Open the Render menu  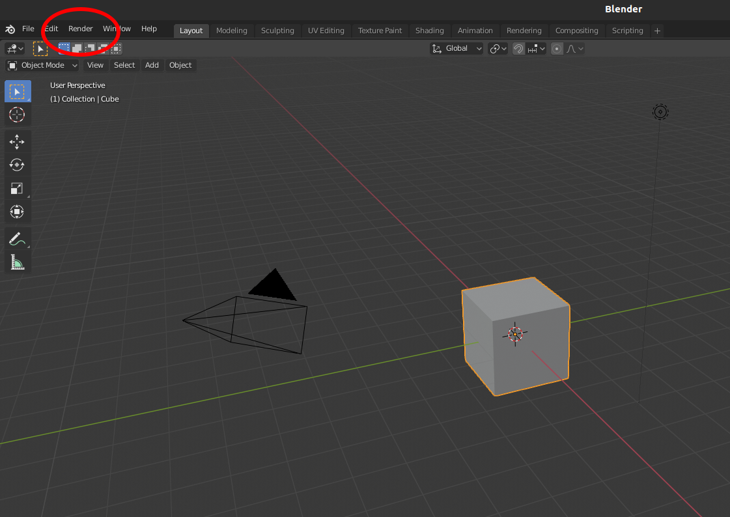click(81, 29)
